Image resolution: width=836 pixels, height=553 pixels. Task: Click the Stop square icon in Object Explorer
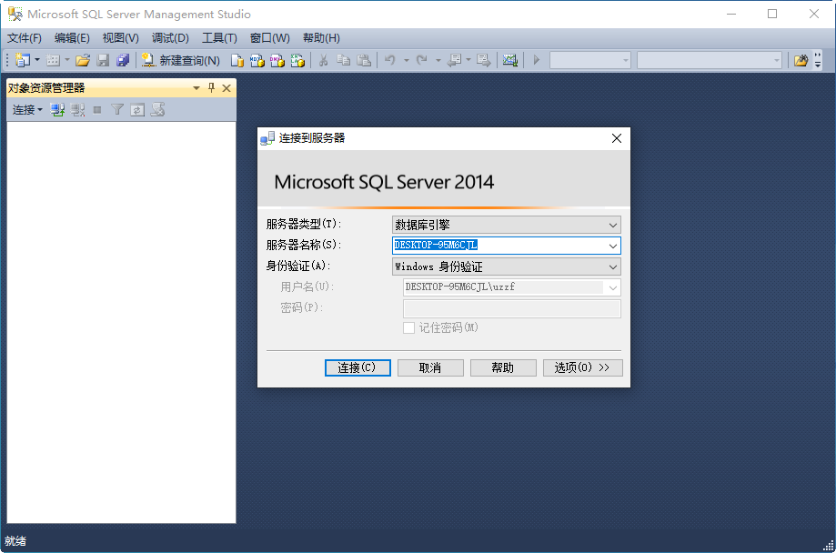pyautogui.click(x=97, y=110)
